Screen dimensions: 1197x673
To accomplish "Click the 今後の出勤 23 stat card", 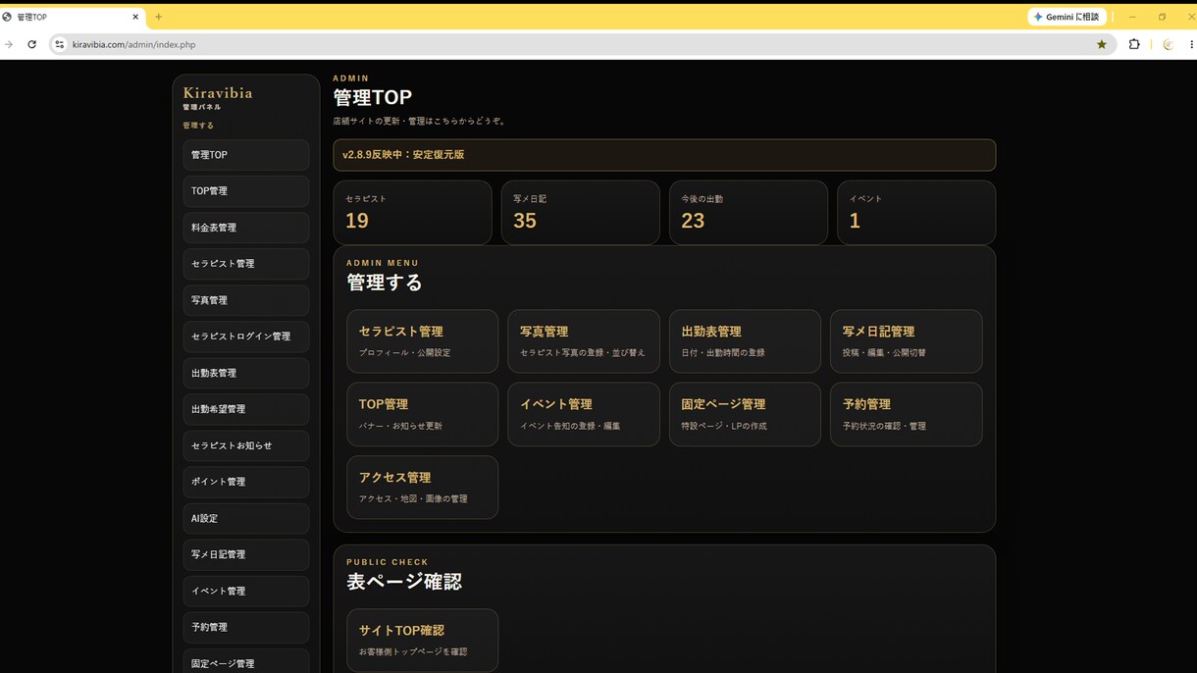I will pyautogui.click(x=748, y=212).
